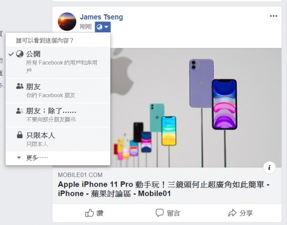
Task: Click the share arrow 分享 icon
Action: click(x=232, y=213)
